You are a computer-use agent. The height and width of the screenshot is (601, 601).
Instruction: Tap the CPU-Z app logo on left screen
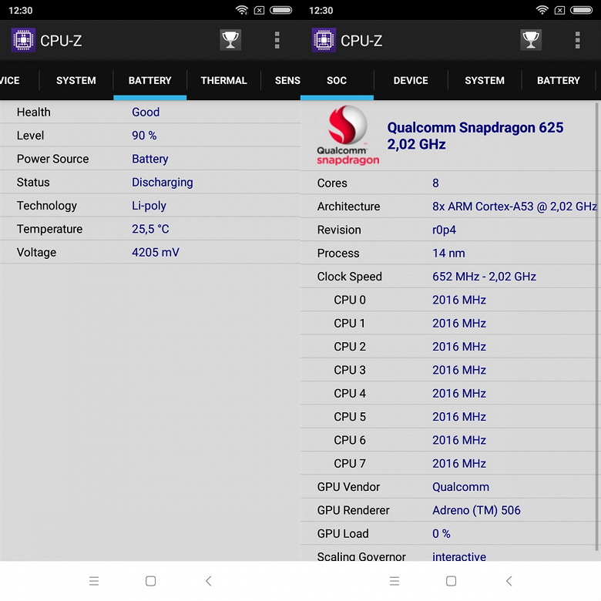coord(23,40)
